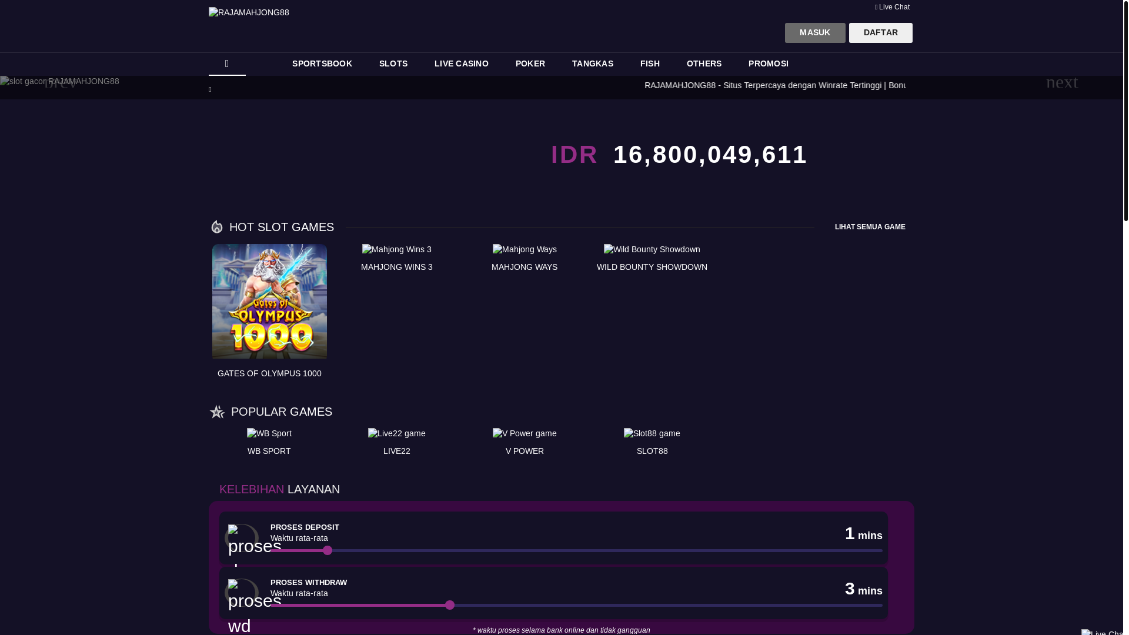Viewport: 1129px width, 635px height.
Task: Click the scrolling RAJAMAHJONG88 announcement text
Action: pyautogui.click(x=775, y=85)
